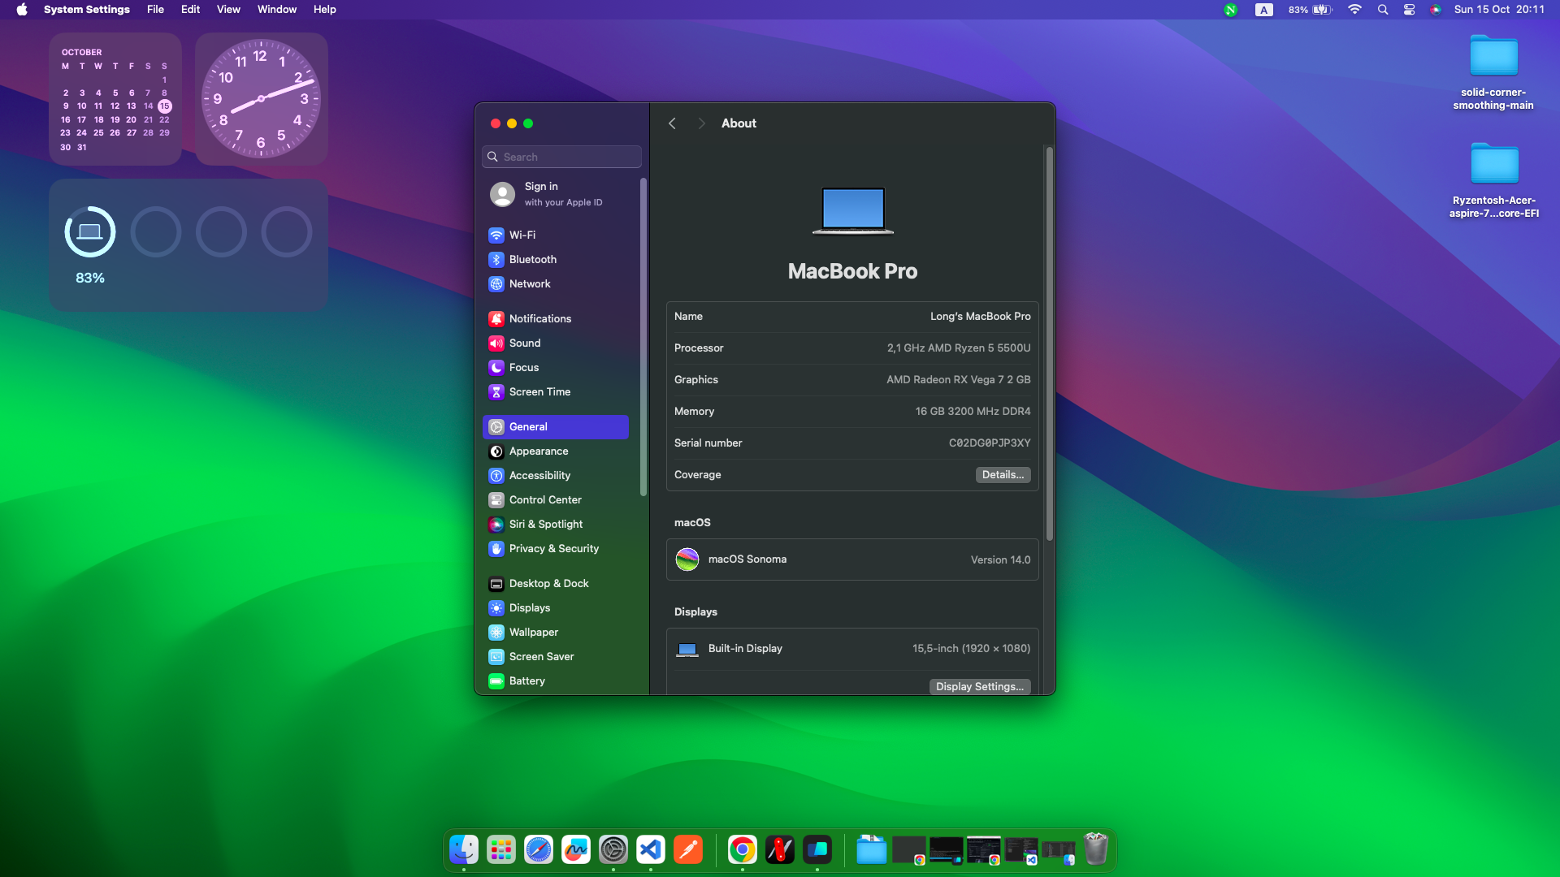Open the Window menu in menu bar
The width and height of the screenshot is (1560, 877).
point(276,10)
